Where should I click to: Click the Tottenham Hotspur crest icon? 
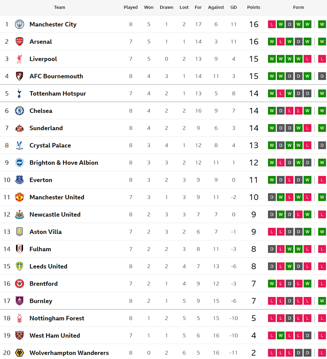pos(20,94)
